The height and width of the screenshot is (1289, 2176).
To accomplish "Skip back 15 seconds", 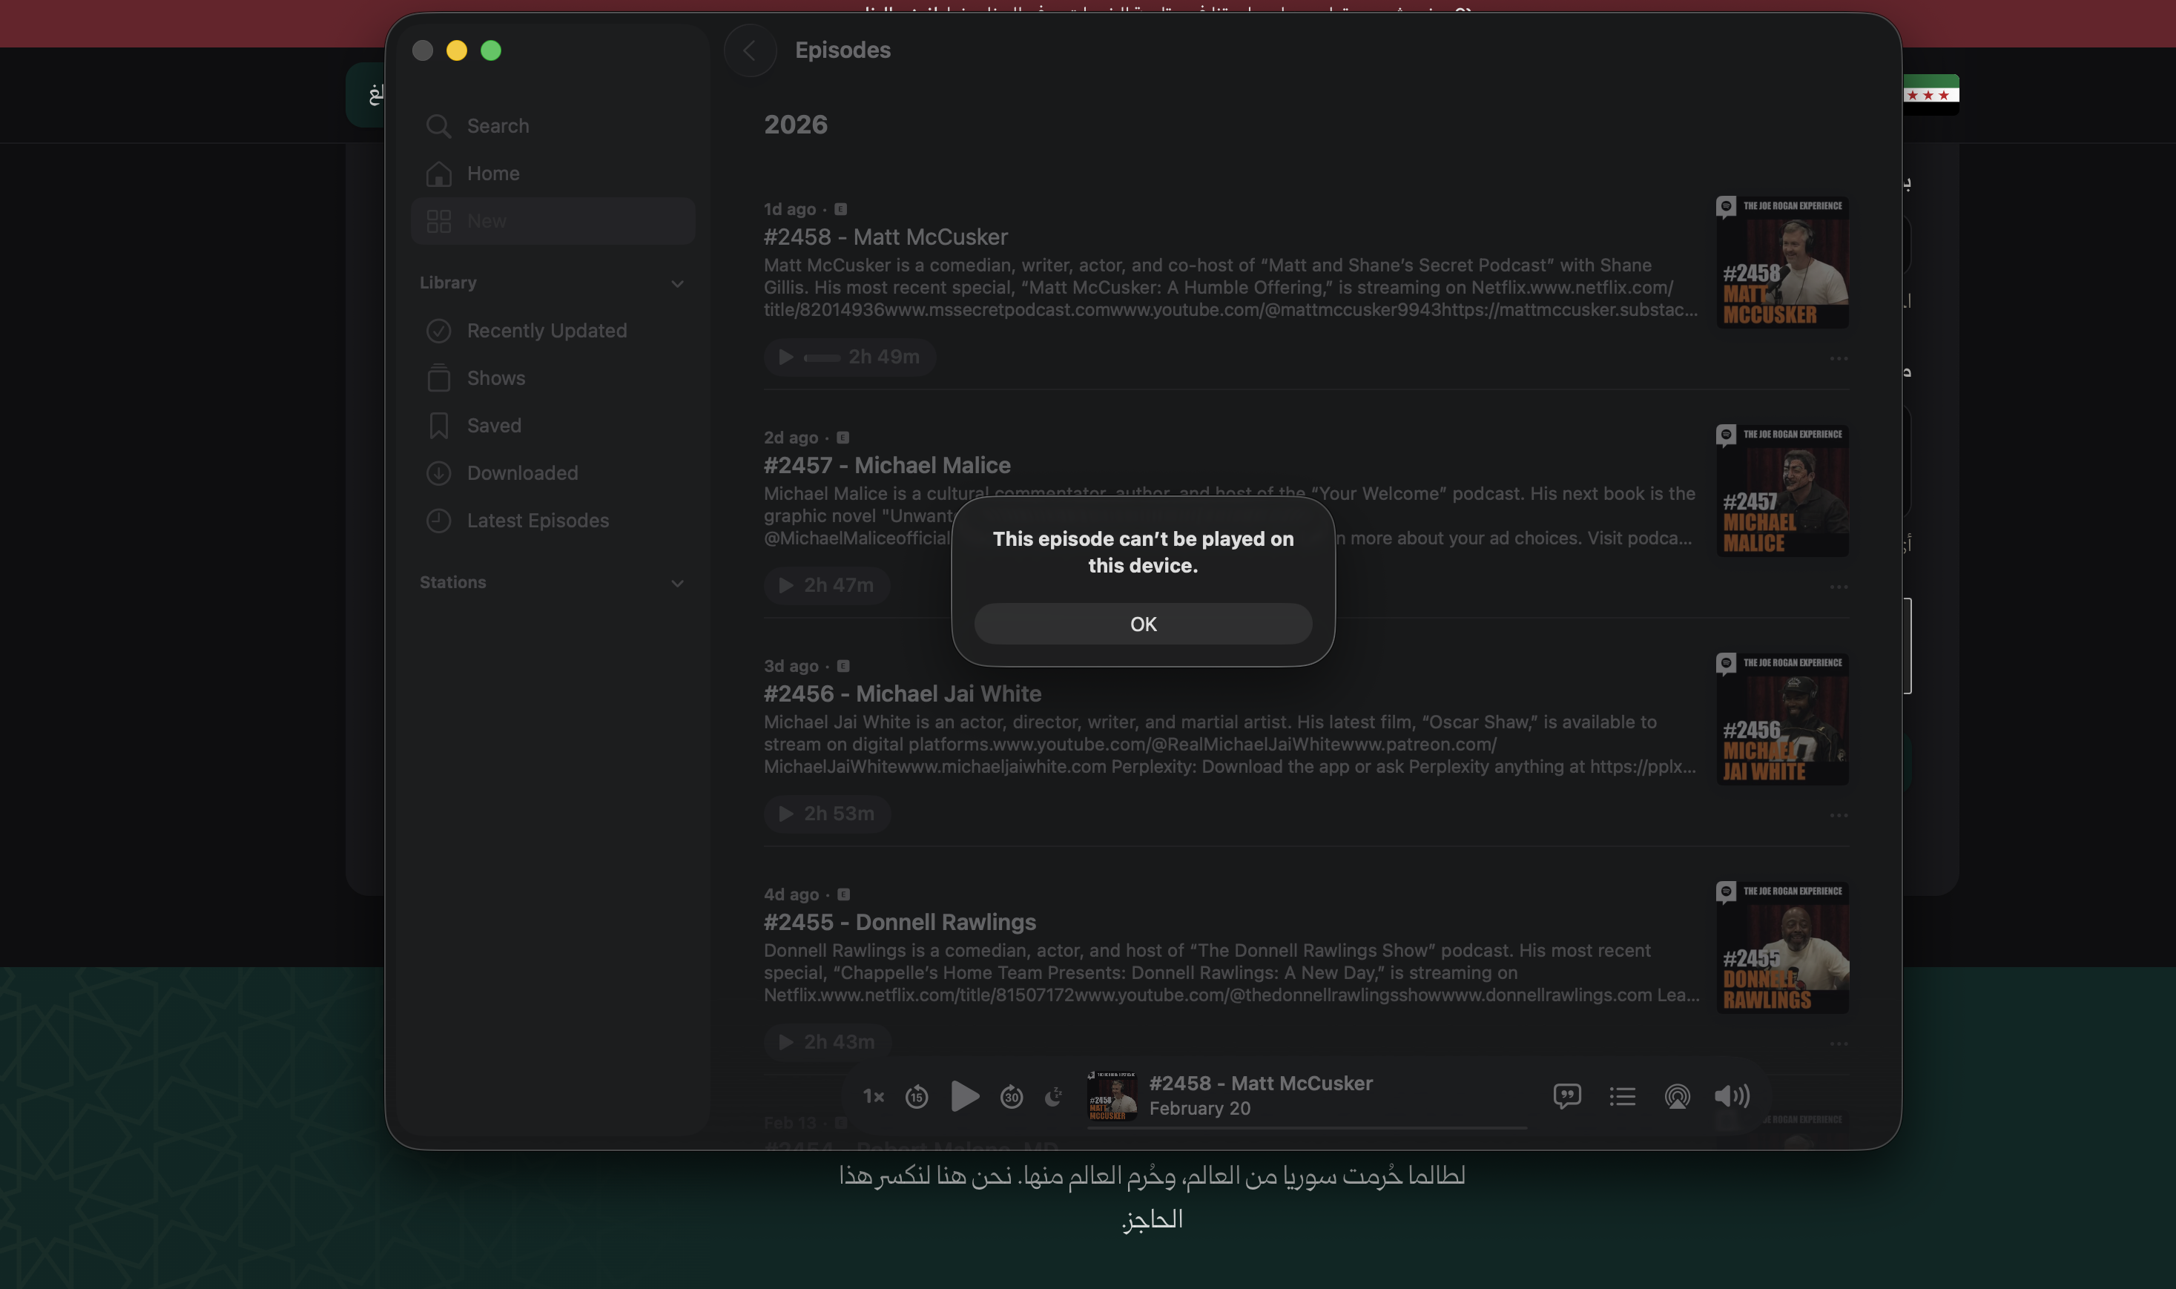I will [x=917, y=1097].
